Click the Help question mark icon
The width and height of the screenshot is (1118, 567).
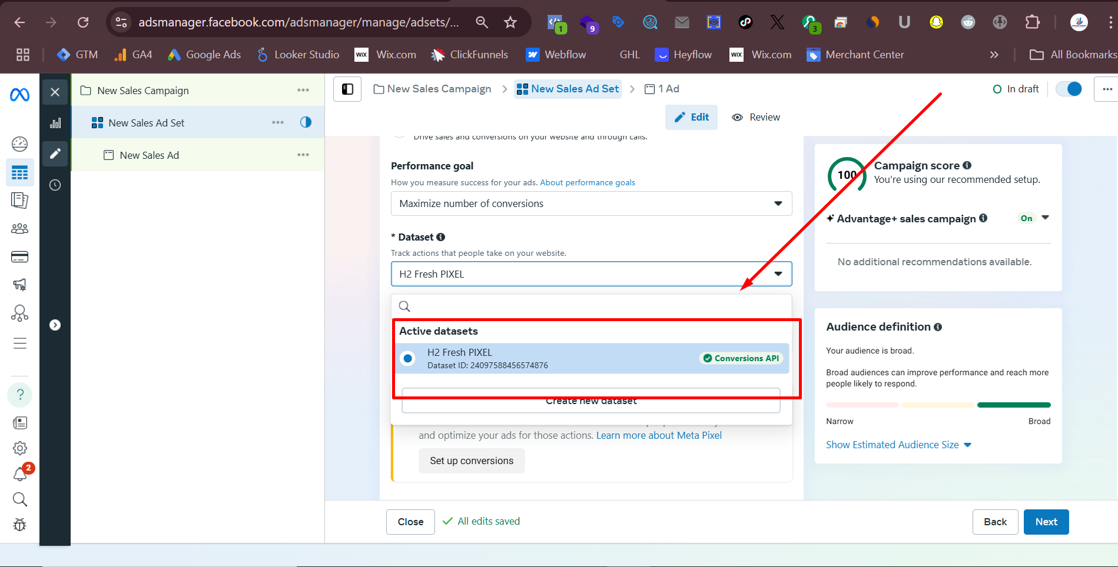click(19, 395)
